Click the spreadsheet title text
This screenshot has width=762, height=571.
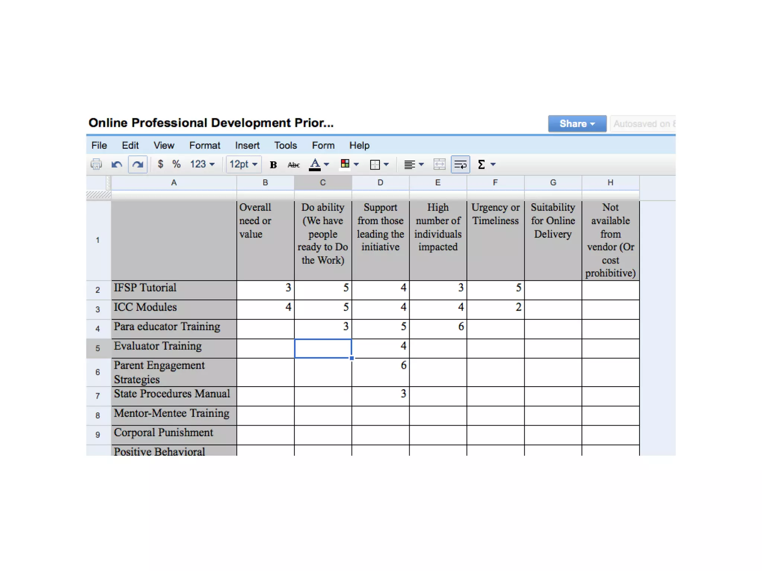(211, 123)
